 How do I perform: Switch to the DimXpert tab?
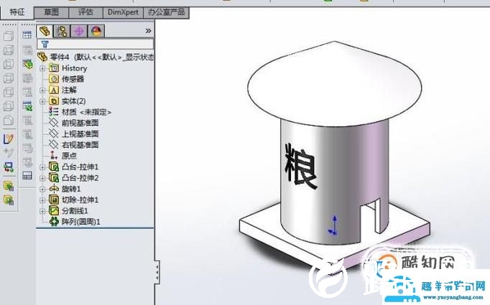pyautogui.click(x=123, y=12)
